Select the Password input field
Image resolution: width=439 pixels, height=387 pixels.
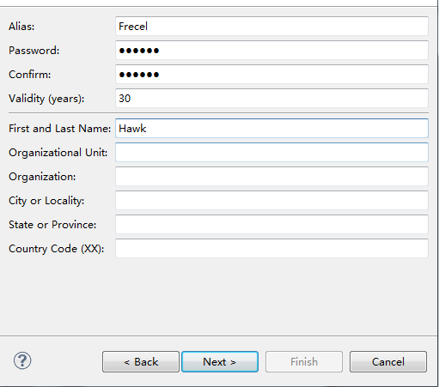tap(271, 51)
